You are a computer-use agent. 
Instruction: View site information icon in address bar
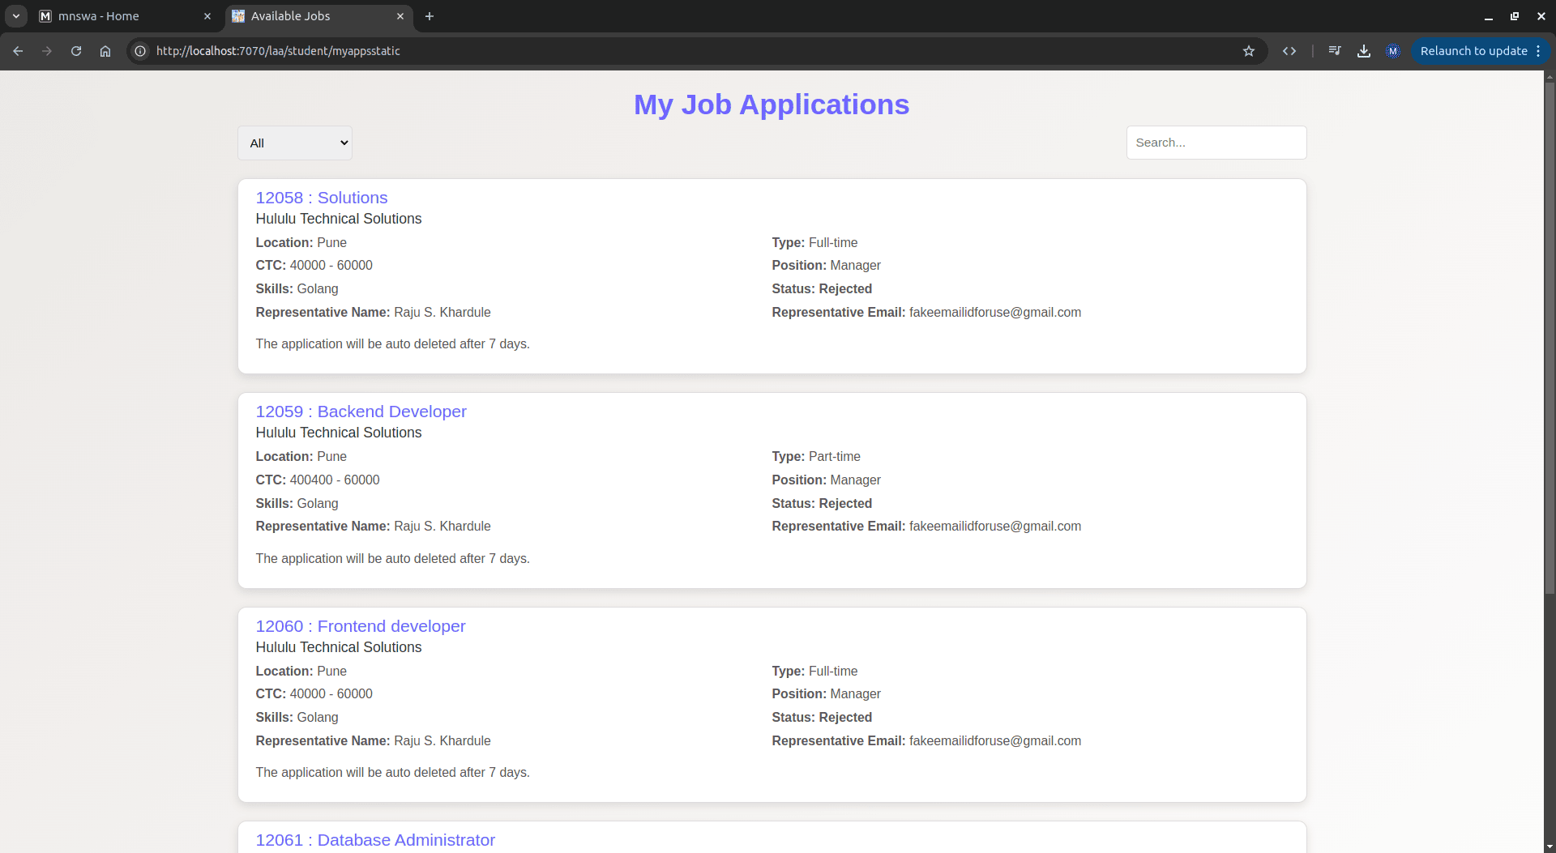pyautogui.click(x=140, y=51)
